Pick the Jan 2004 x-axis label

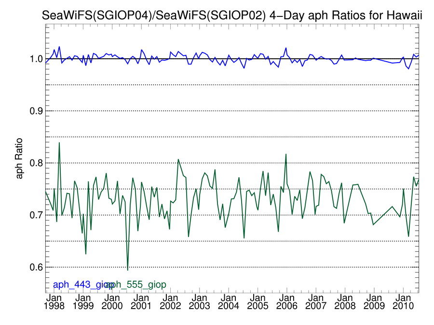pyautogui.click(x=229, y=302)
